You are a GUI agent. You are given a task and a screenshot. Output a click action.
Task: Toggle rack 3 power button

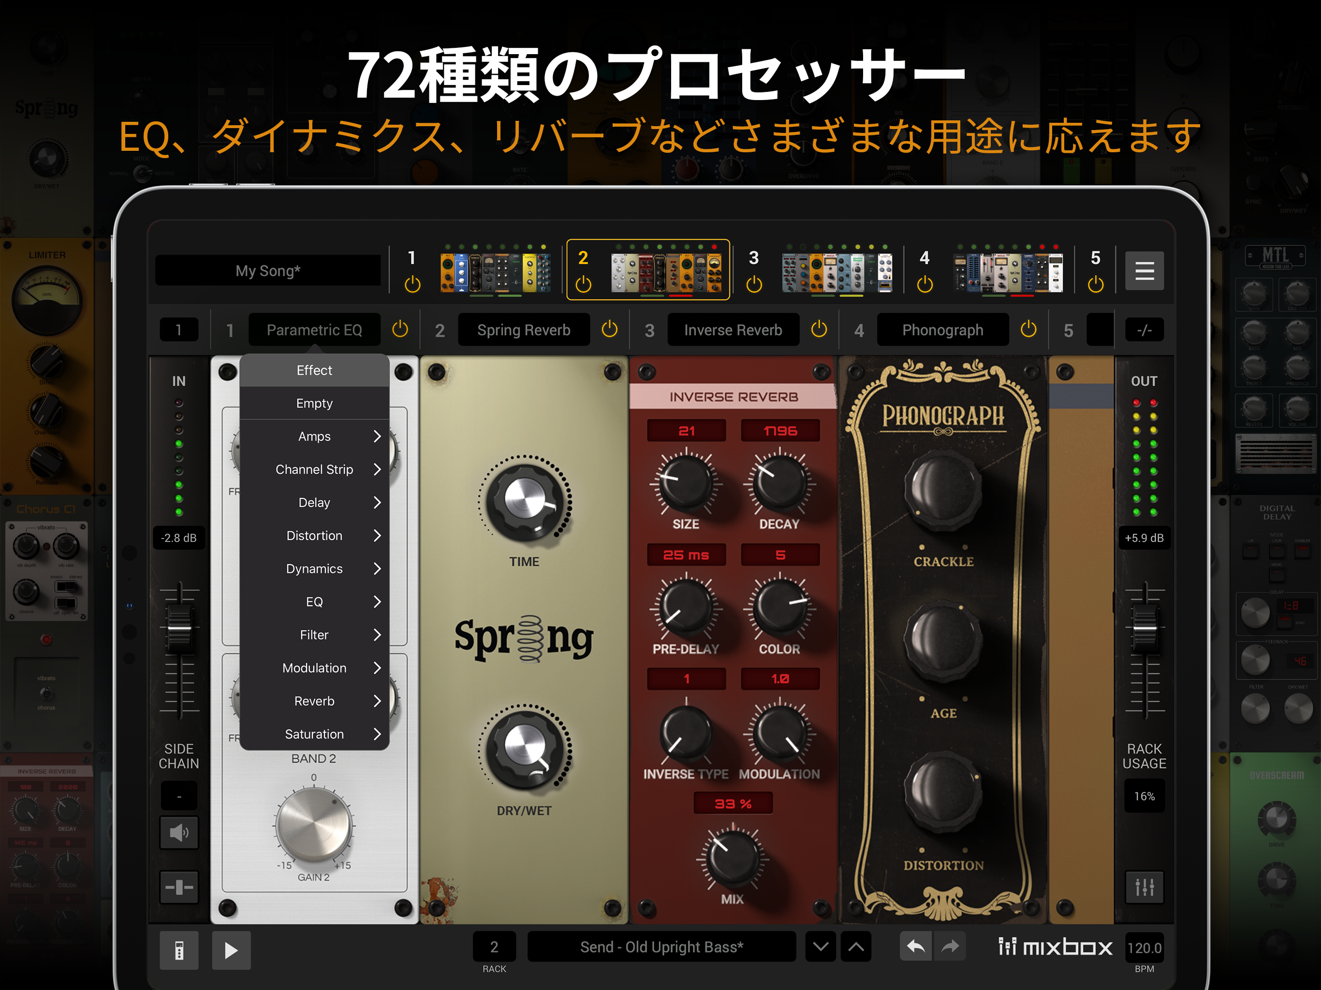(x=754, y=284)
